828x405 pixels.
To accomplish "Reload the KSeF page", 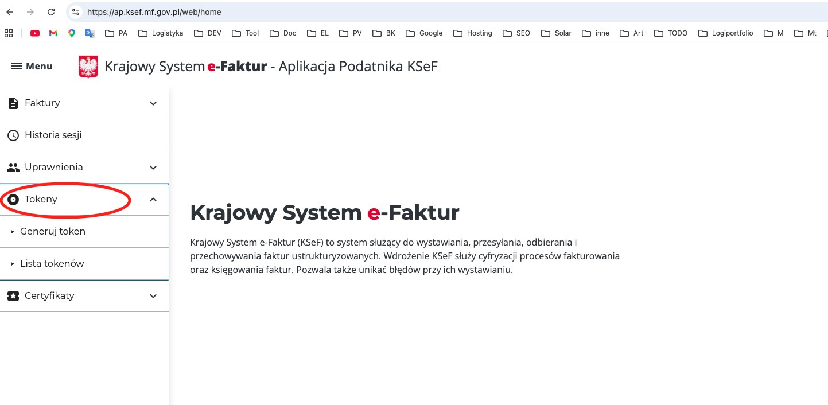I will tap(51, 12).
